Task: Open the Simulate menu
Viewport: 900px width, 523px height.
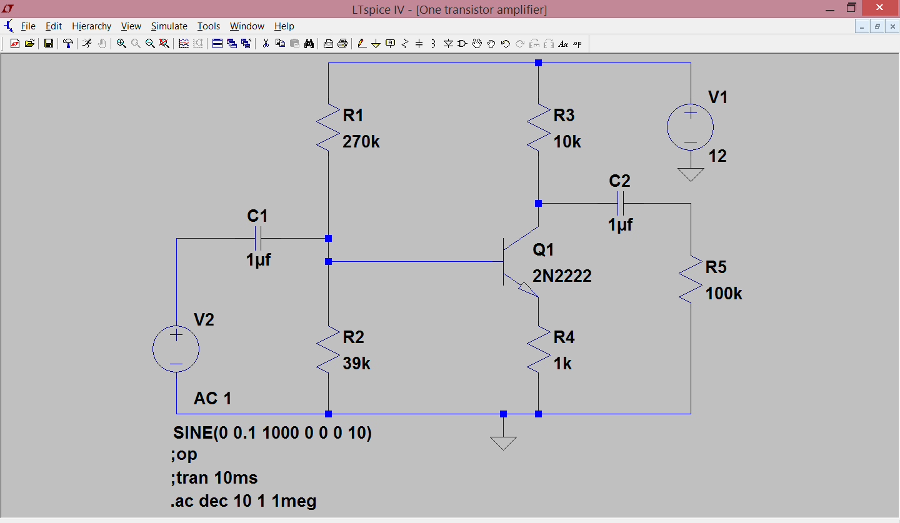Action: 169,26
